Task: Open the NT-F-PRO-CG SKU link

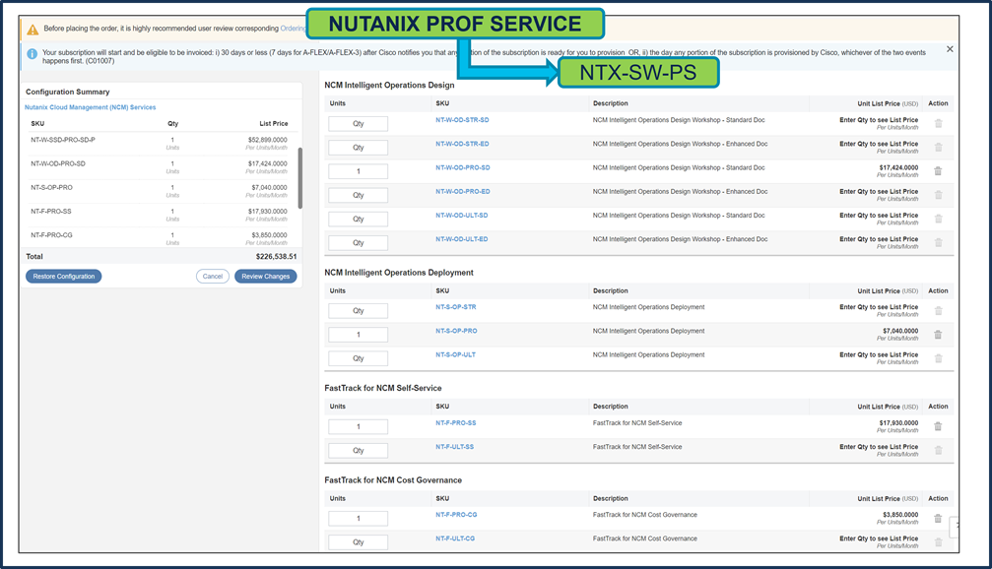Action: click(456, 515)
